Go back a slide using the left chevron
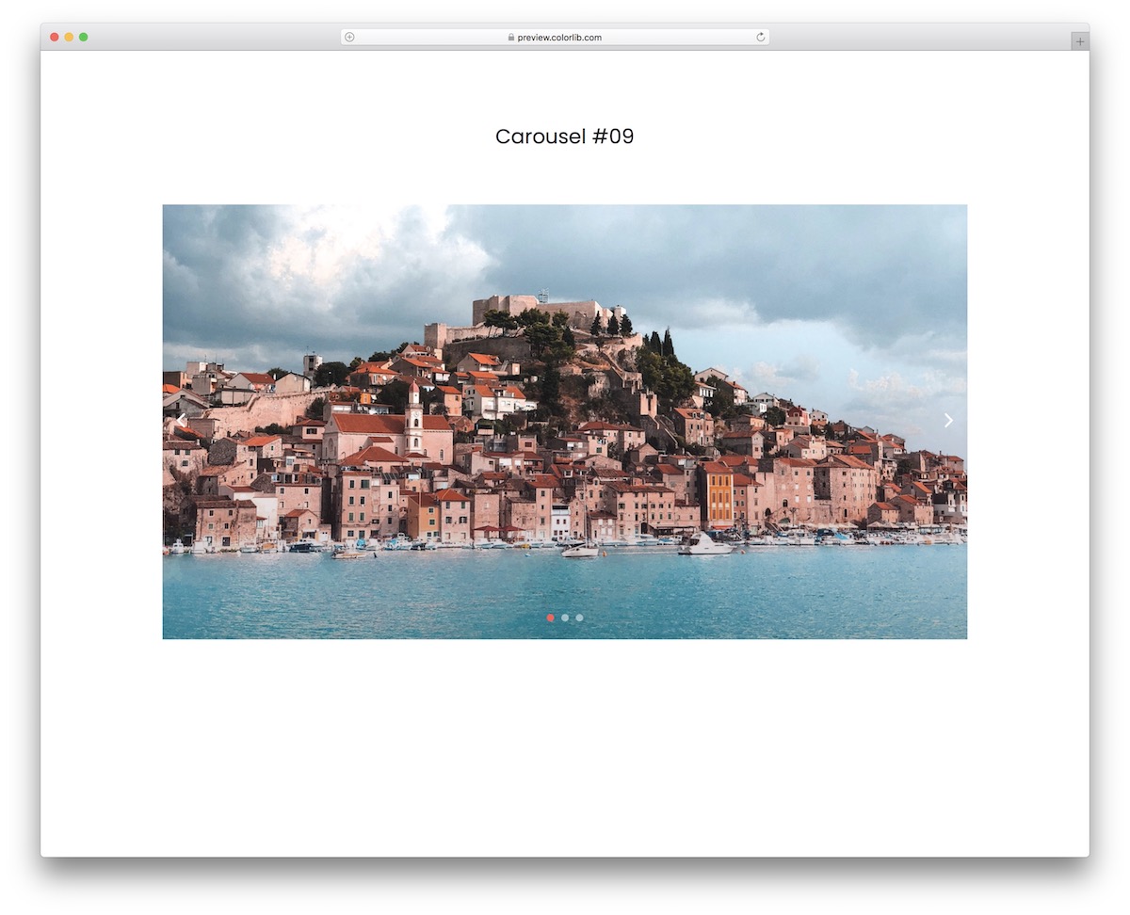Screen dimensions: 1130x915 click(182, 420)
